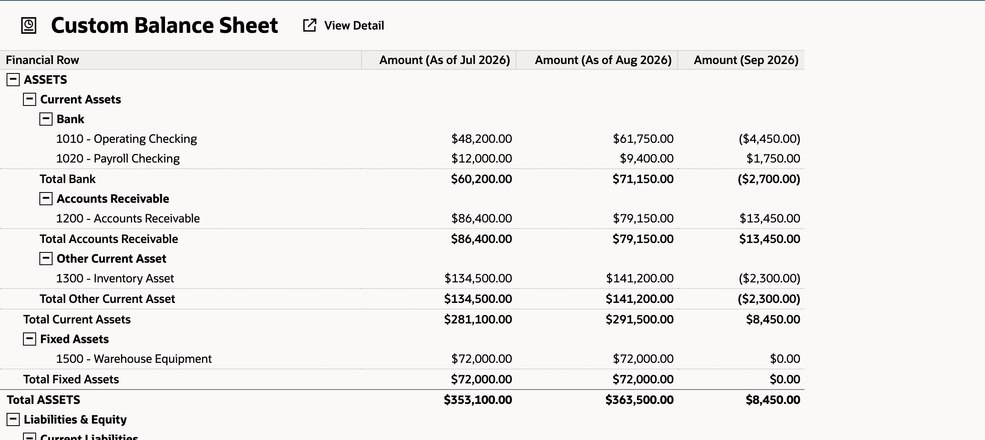Click the $9,400.00 Payroll Checking amount
Image resolution: width=985 pixels, height=440 pixels.
pos(647,158)
